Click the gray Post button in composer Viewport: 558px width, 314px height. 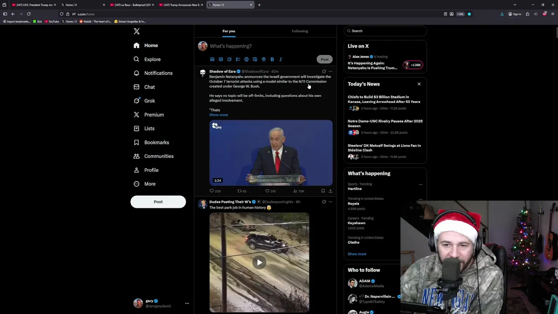coord(325,59)
